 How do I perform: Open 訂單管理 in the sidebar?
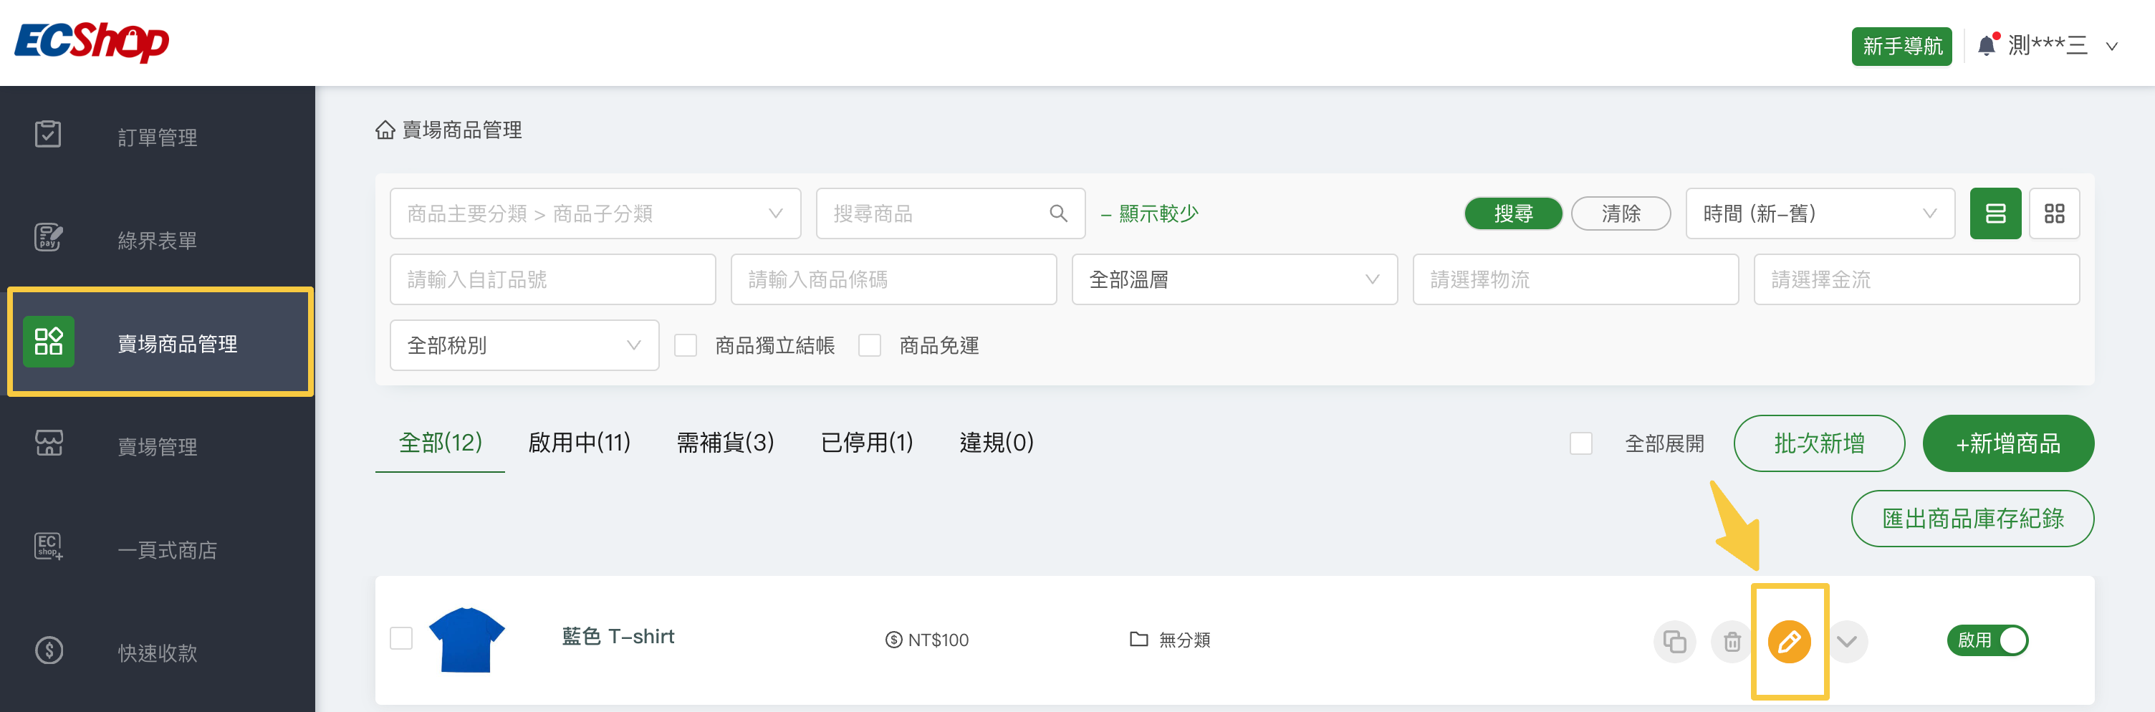click(158, 138)
